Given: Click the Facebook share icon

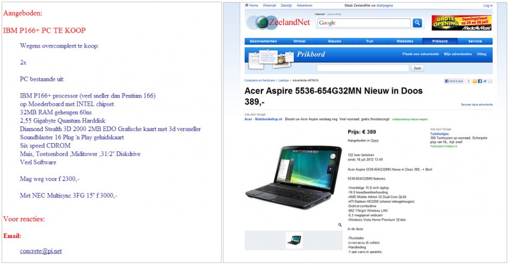Looking at the screenshot, I should tap(480, 81).
